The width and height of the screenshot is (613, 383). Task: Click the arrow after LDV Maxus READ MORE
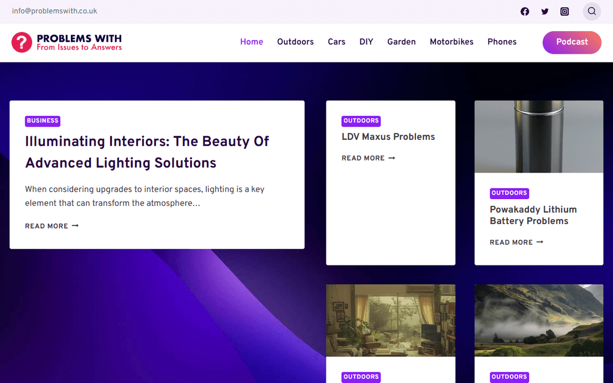pyautogui.click(x=392, y=158)
